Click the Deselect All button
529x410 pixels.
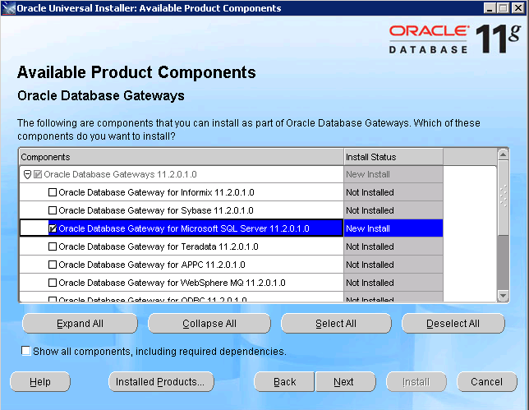453,323
